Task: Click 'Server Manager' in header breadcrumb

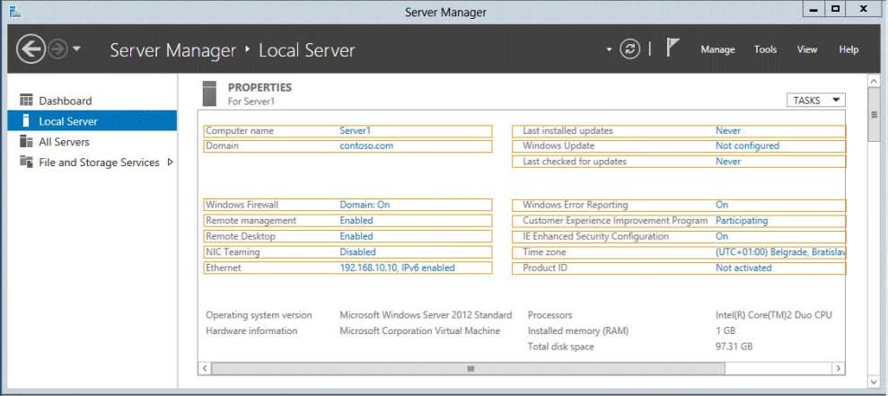Action: [x=172, y=50]
